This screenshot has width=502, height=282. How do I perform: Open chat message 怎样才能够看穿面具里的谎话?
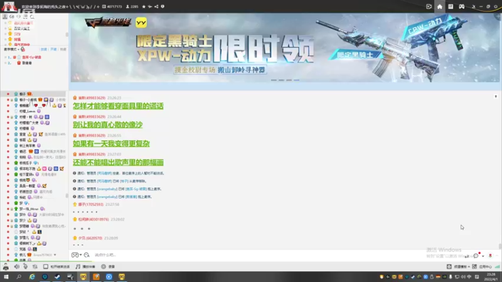click(118, 106)
